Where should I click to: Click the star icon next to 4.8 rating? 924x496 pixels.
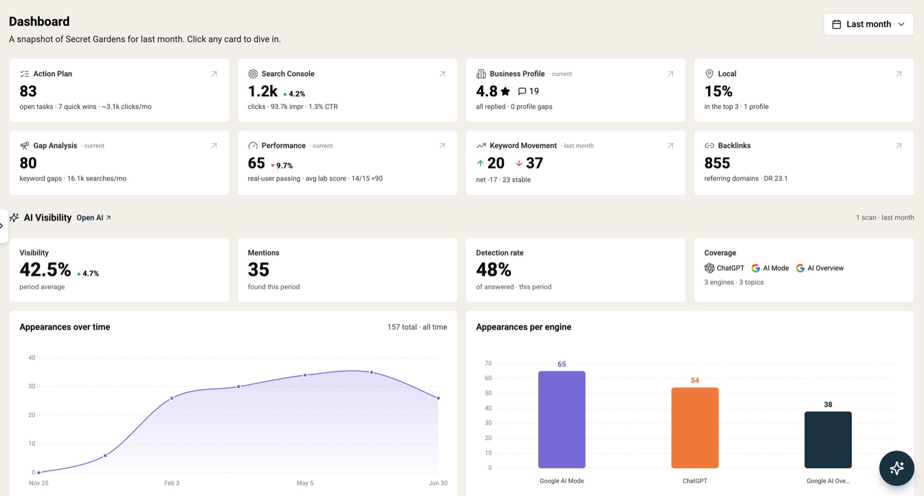(x=505, y=91)
